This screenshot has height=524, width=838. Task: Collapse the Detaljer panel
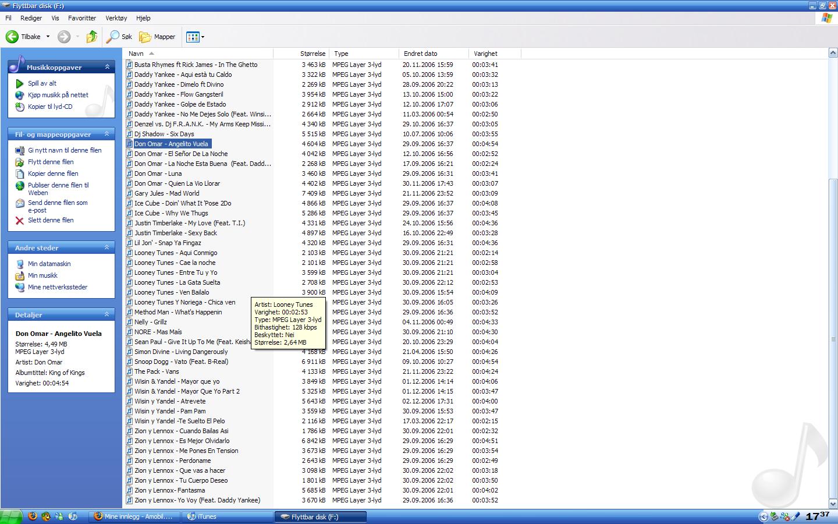click(x=107, y=314)
